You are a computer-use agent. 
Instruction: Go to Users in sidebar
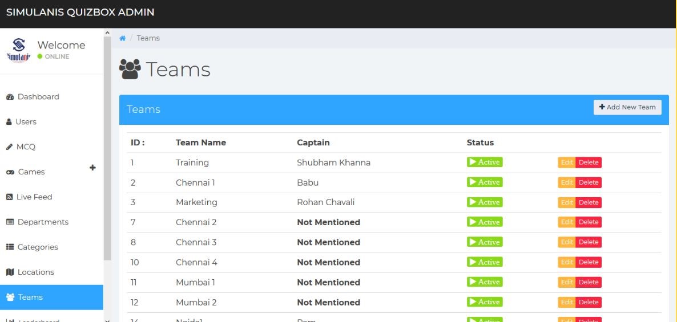(26, 122)
